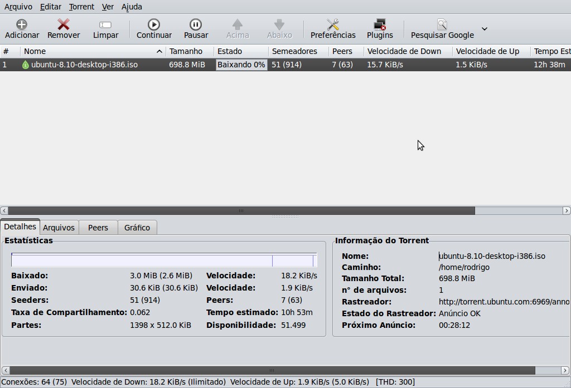
Task: Click the Anúncio OK tracker status
Action: [x=459, y=313]
